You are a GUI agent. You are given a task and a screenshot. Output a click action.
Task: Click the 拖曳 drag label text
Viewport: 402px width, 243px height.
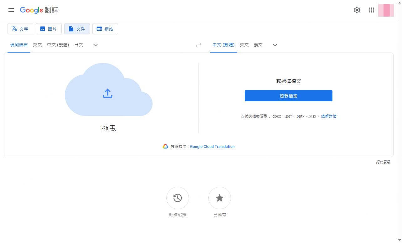click(109, 128)
